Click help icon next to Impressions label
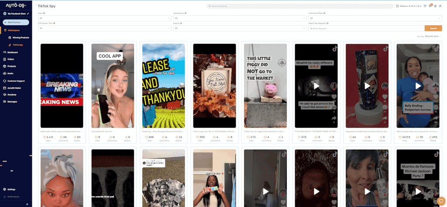The image size is (447, 207). point(186,13)
